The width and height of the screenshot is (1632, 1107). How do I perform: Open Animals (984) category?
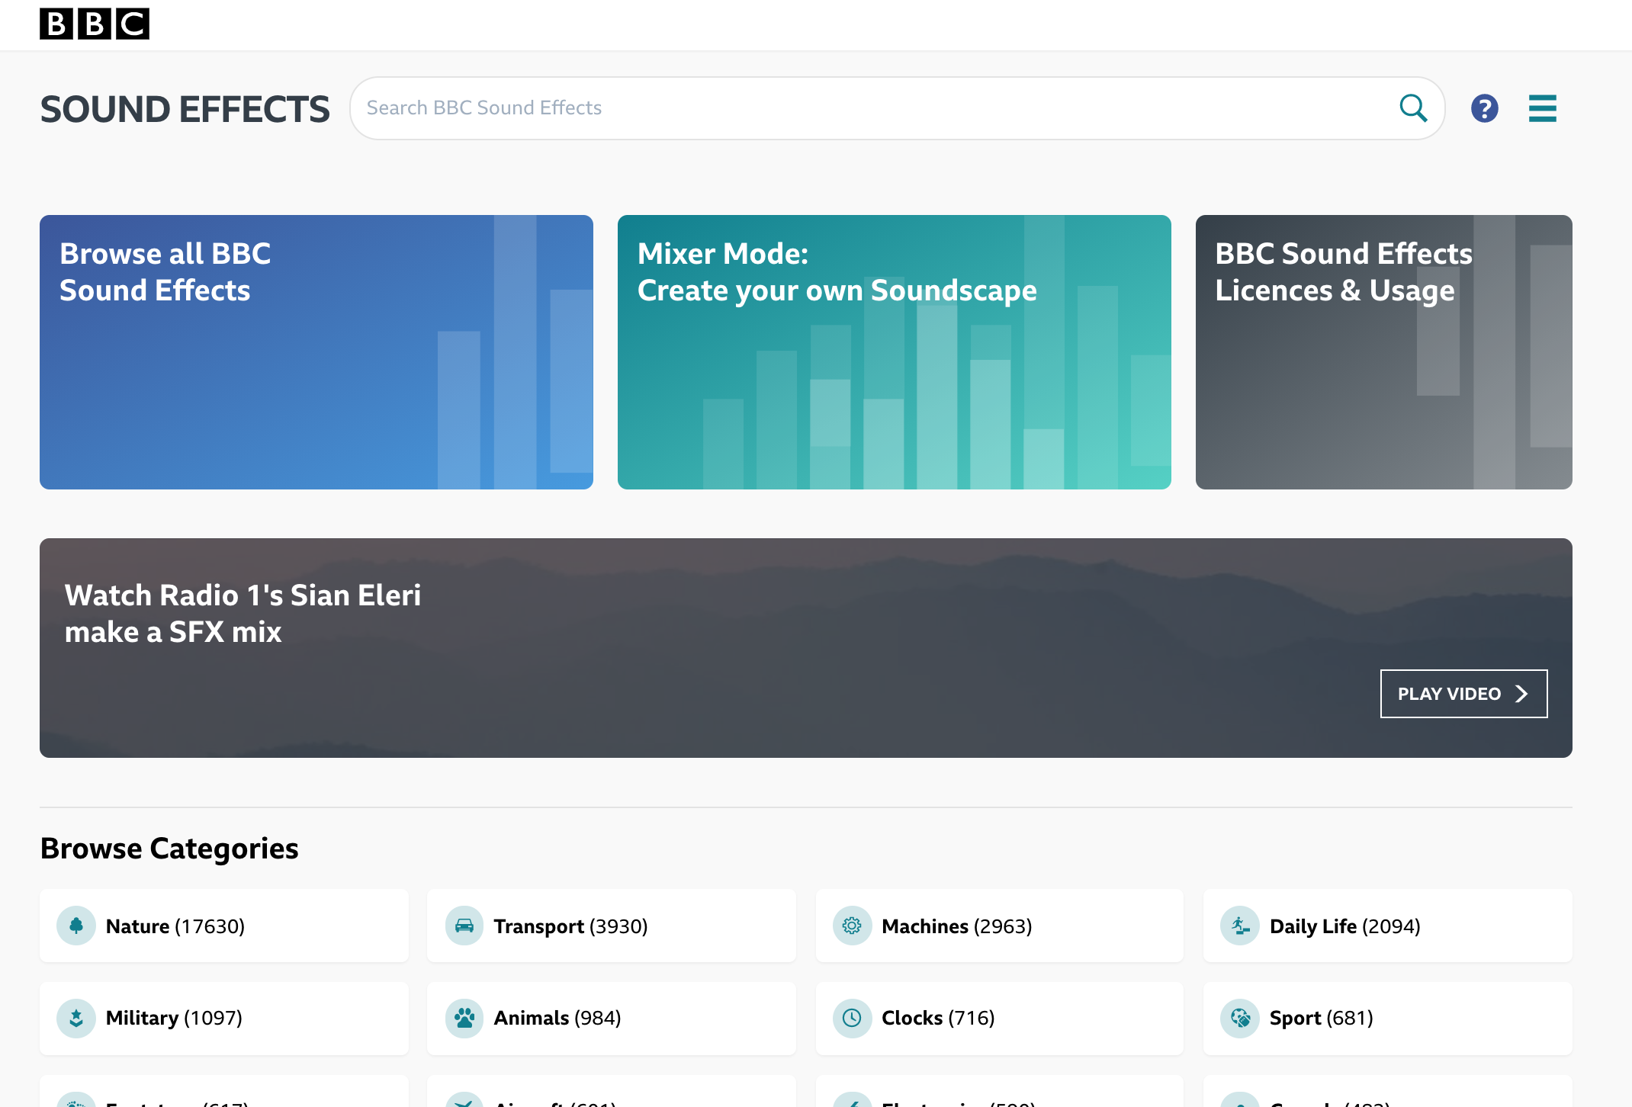click(612, 1019)
